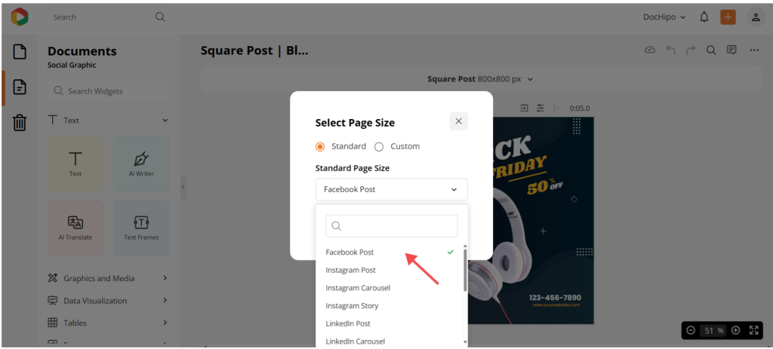Click the editor search magnifier icon
773x349 pixels.
(x=711, y=50)
